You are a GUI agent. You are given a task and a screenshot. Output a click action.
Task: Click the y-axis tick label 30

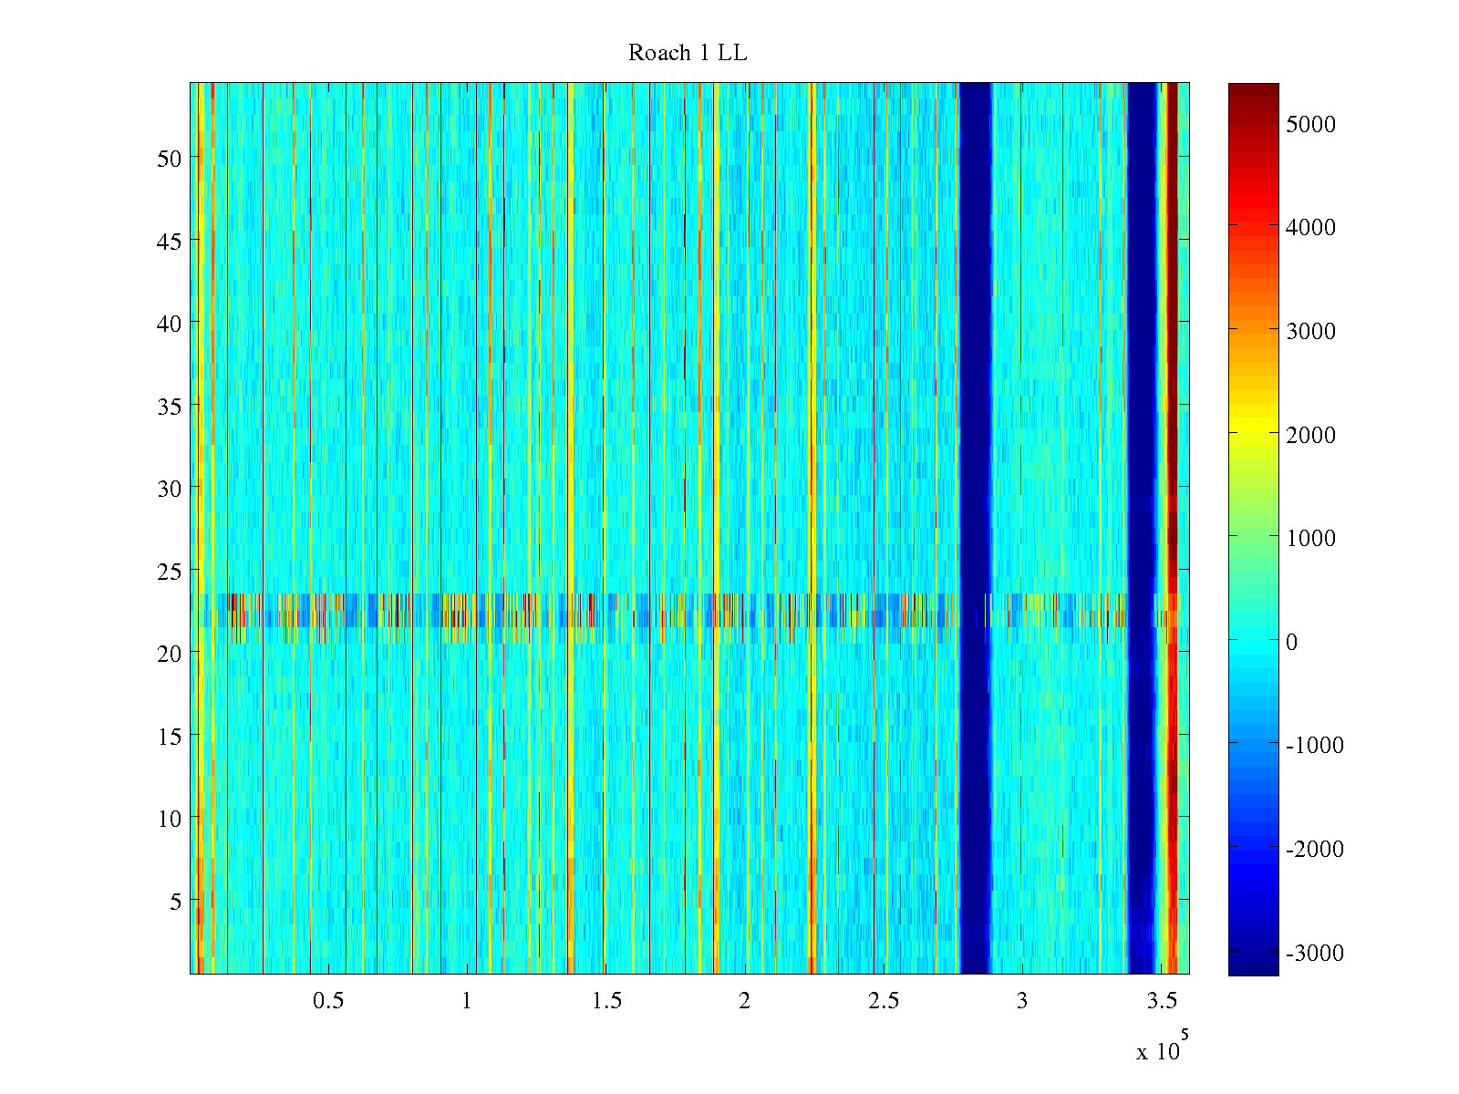click(170, 489)
